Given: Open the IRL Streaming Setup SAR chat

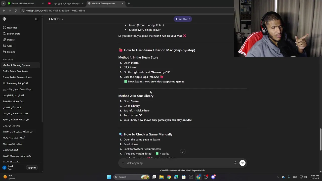Looking at the screenshot, I should [20, 83].
